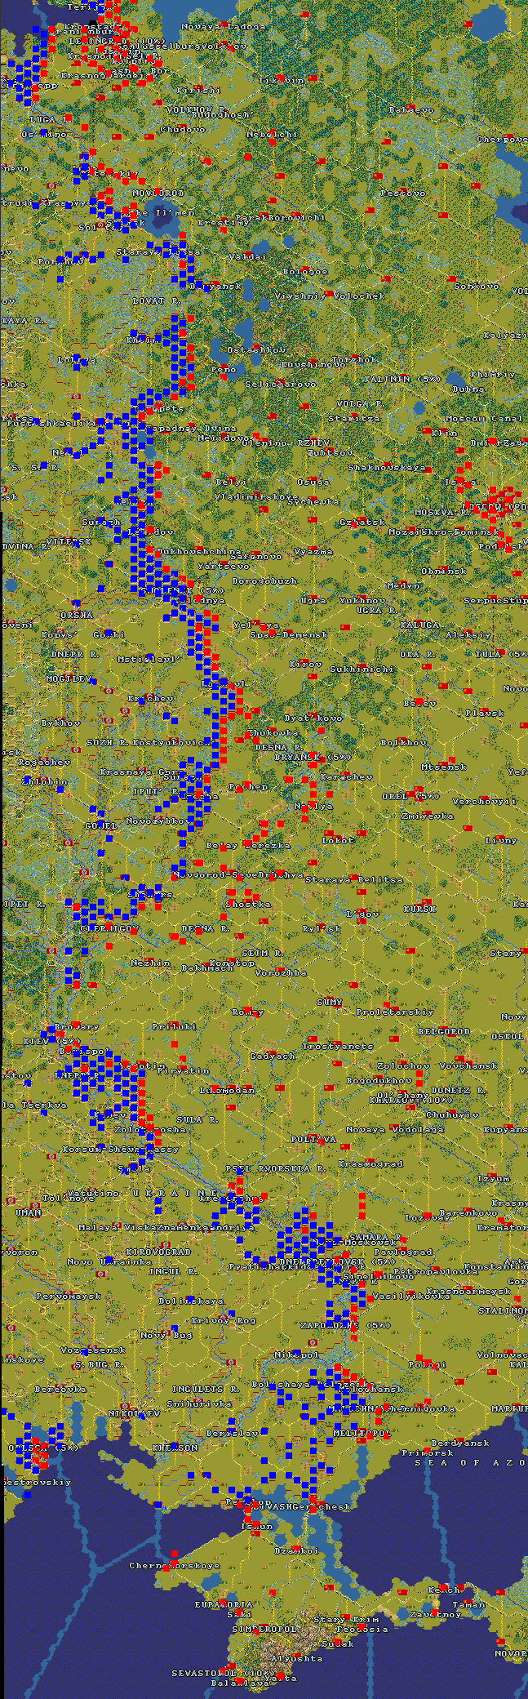Screen dimensions: 528x1699
Task: Choose the Feodosia town label
Action: click(x=362, y=1629)
